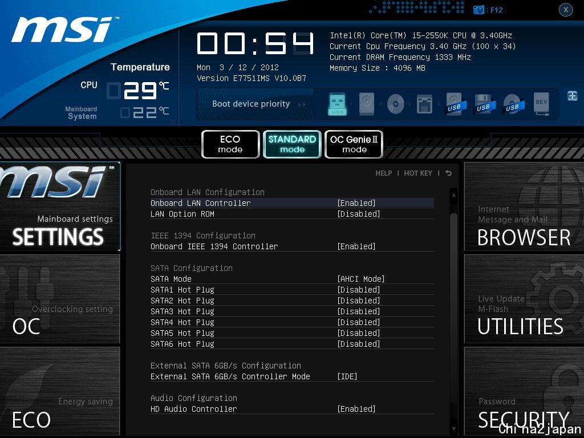Open the UTILITIES panel
Viewport: 584px width, 438px height.
click(x=524, y=299)
